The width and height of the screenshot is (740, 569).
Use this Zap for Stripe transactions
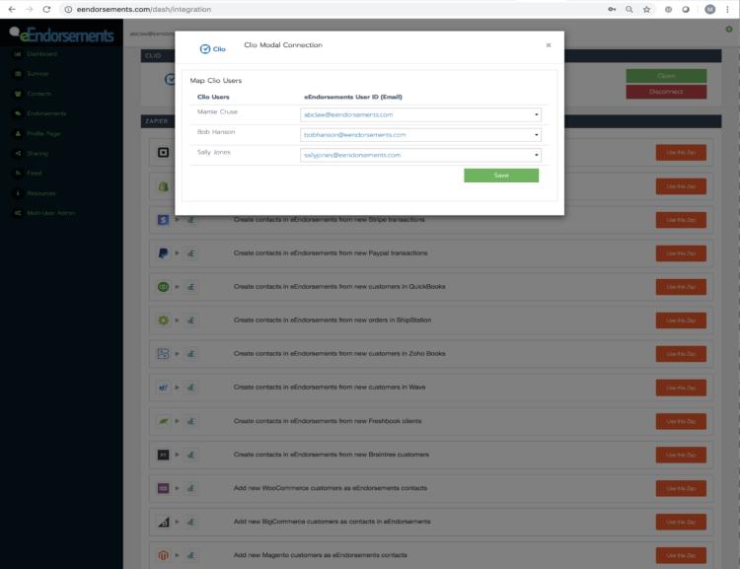click(681, 220)
